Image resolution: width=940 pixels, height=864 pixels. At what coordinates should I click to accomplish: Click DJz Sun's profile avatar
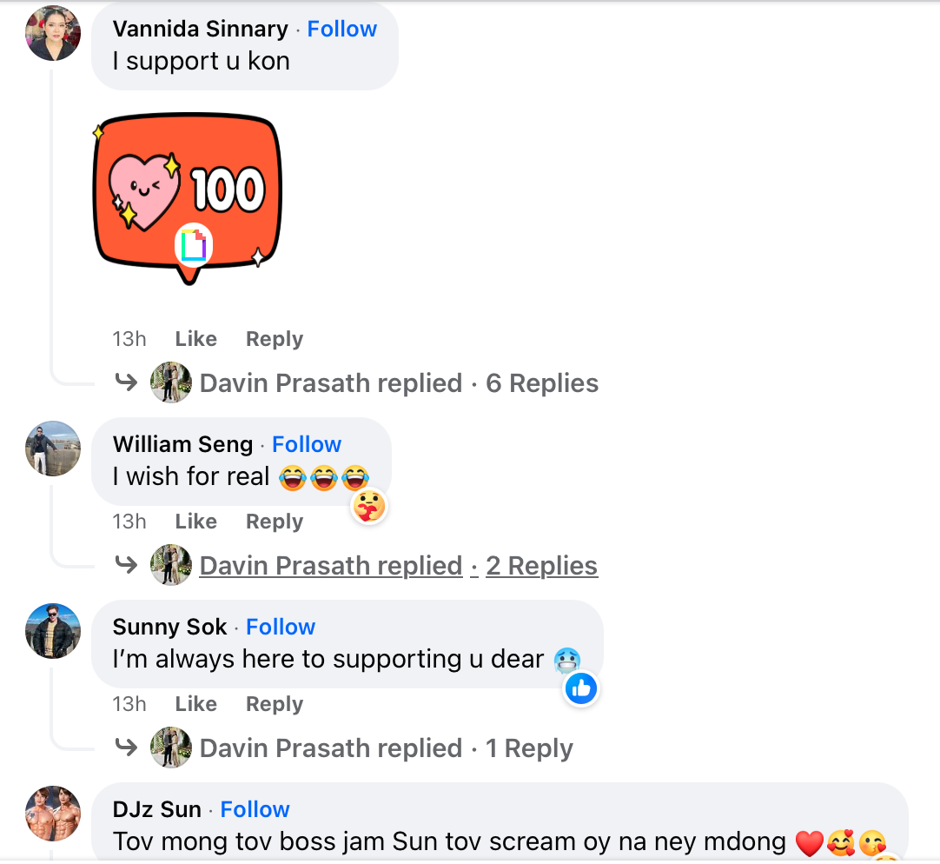[x=53, y=814]
